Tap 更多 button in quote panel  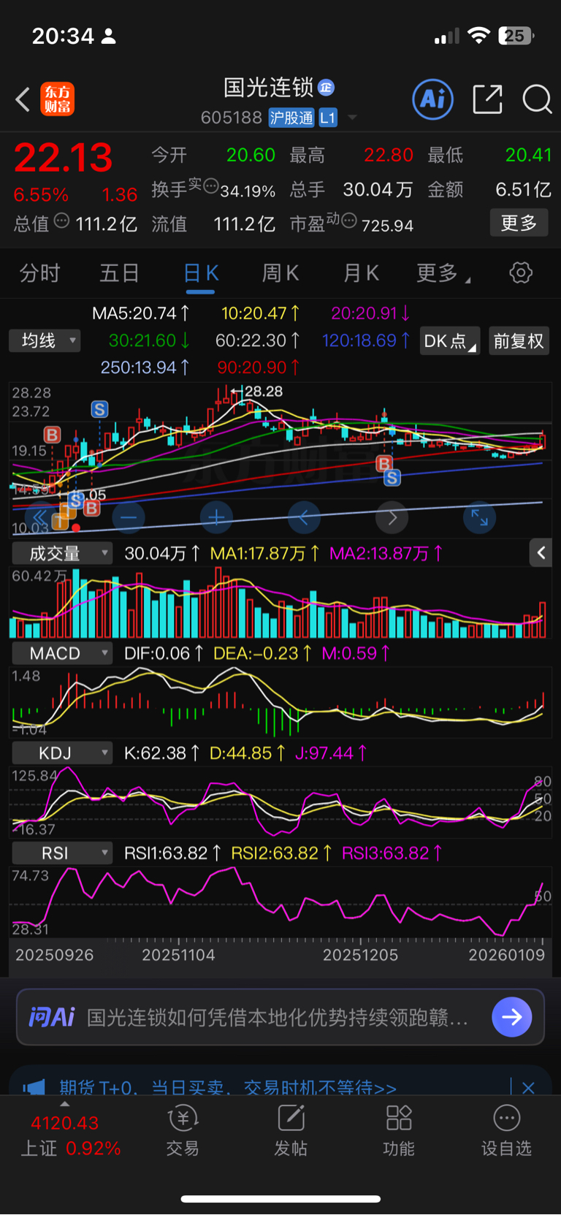[x=519, y=223]
